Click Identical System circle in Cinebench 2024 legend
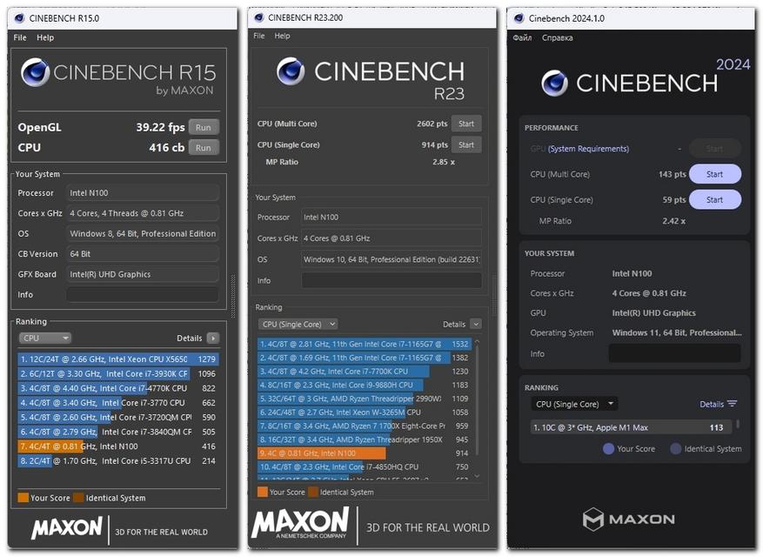 676,448
